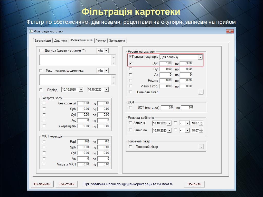263x197 pixels.
Task: Uncheck the Признач.окулярів checkbox
Action: [130, 57]
